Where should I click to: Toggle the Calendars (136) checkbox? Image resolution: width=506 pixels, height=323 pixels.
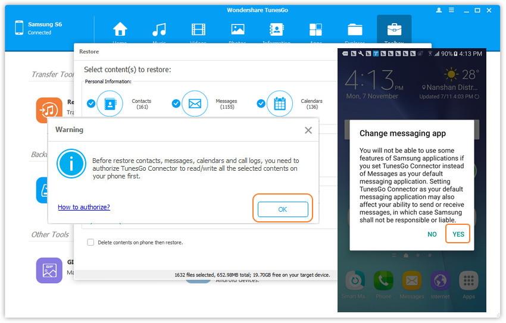pyautogui.click(x=261, y=104)
